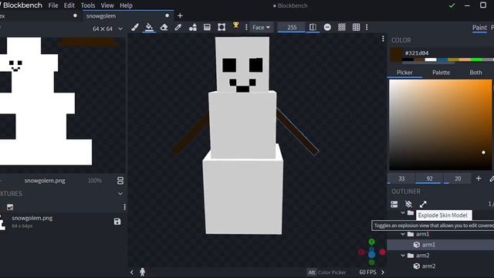Viewport: 494px width, 278px height.
Task: Select the arm1 group folder
Action: pos(422,234)
